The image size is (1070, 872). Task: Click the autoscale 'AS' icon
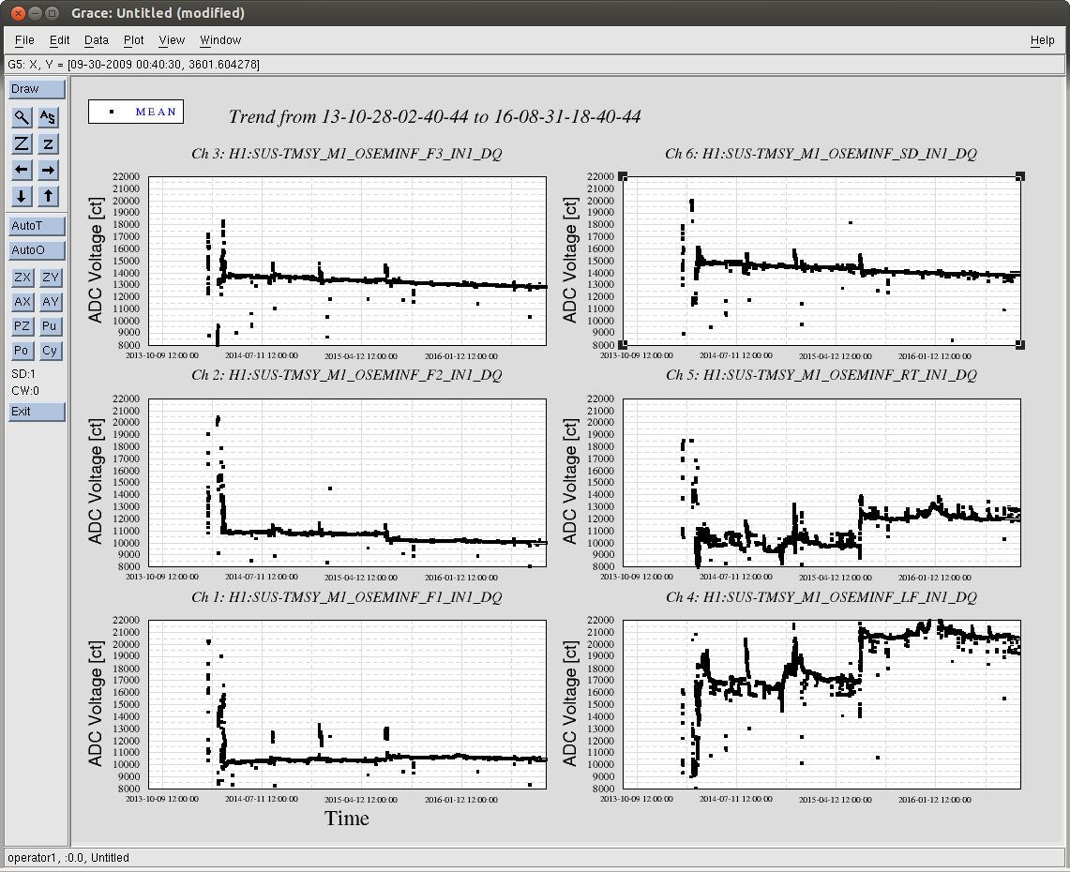pos(49,117)
